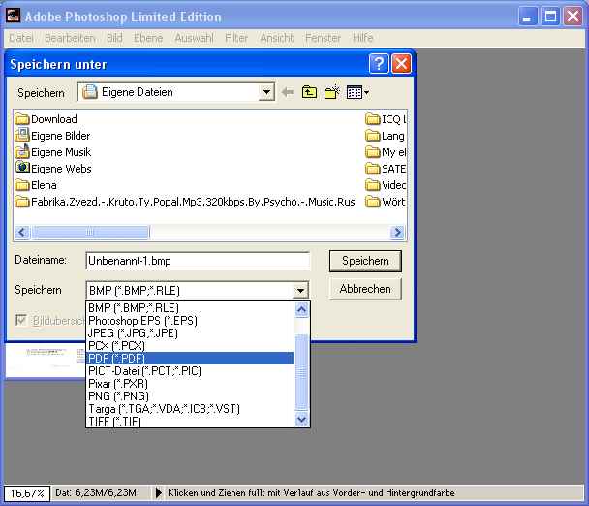589x506 pixels.
Task: Click format list scroll up arrow
Action: pyautogui.click(x=301, y=309)
